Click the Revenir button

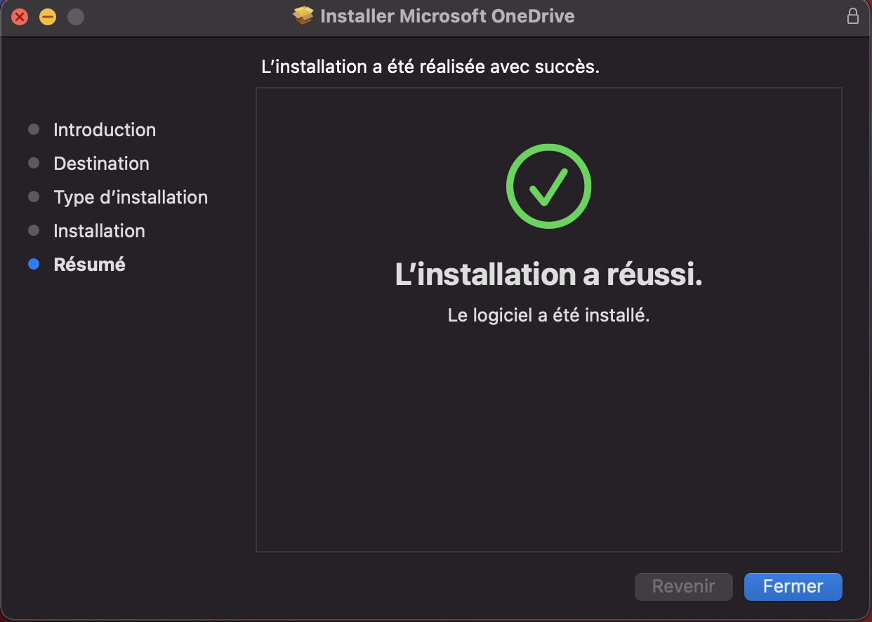[x=683, y=586]
